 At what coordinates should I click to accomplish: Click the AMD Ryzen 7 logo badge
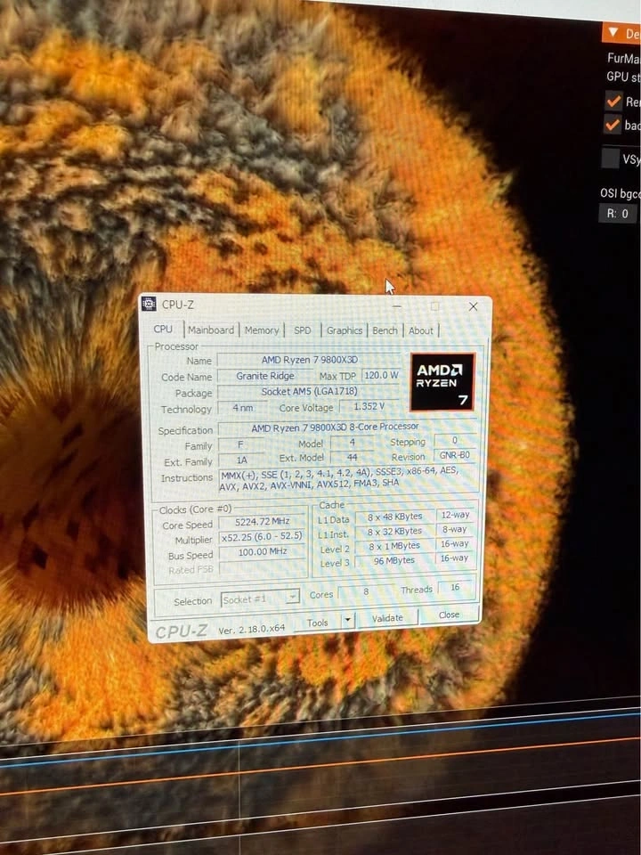(x=442, y=382)
